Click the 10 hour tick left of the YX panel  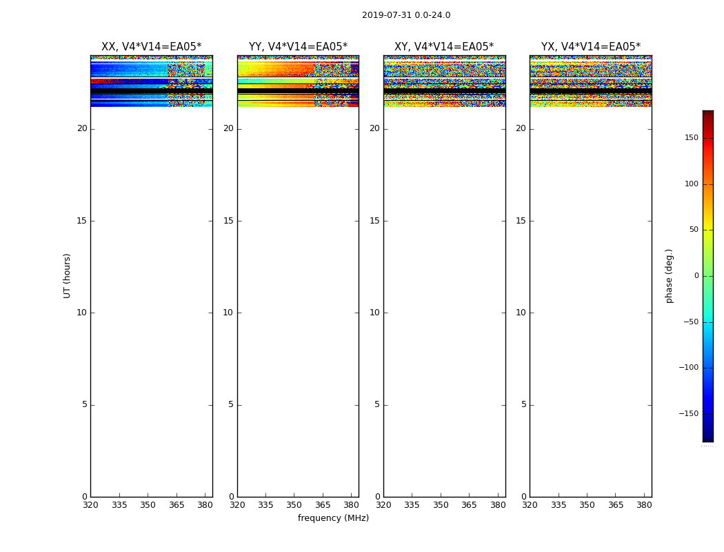tap(521, 313)
